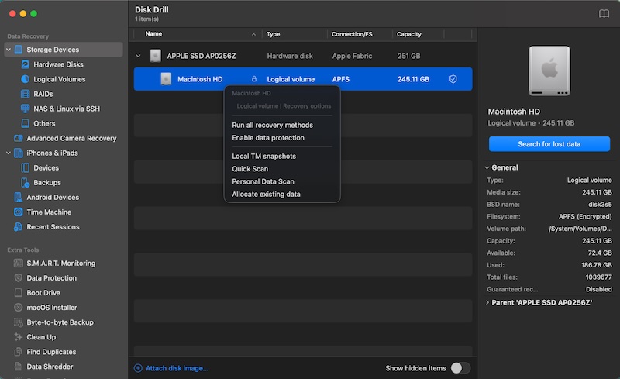This screenshot has height=379, width=620.
Task: Click the 251 GB capacity cell
Action: coord(409,56)
